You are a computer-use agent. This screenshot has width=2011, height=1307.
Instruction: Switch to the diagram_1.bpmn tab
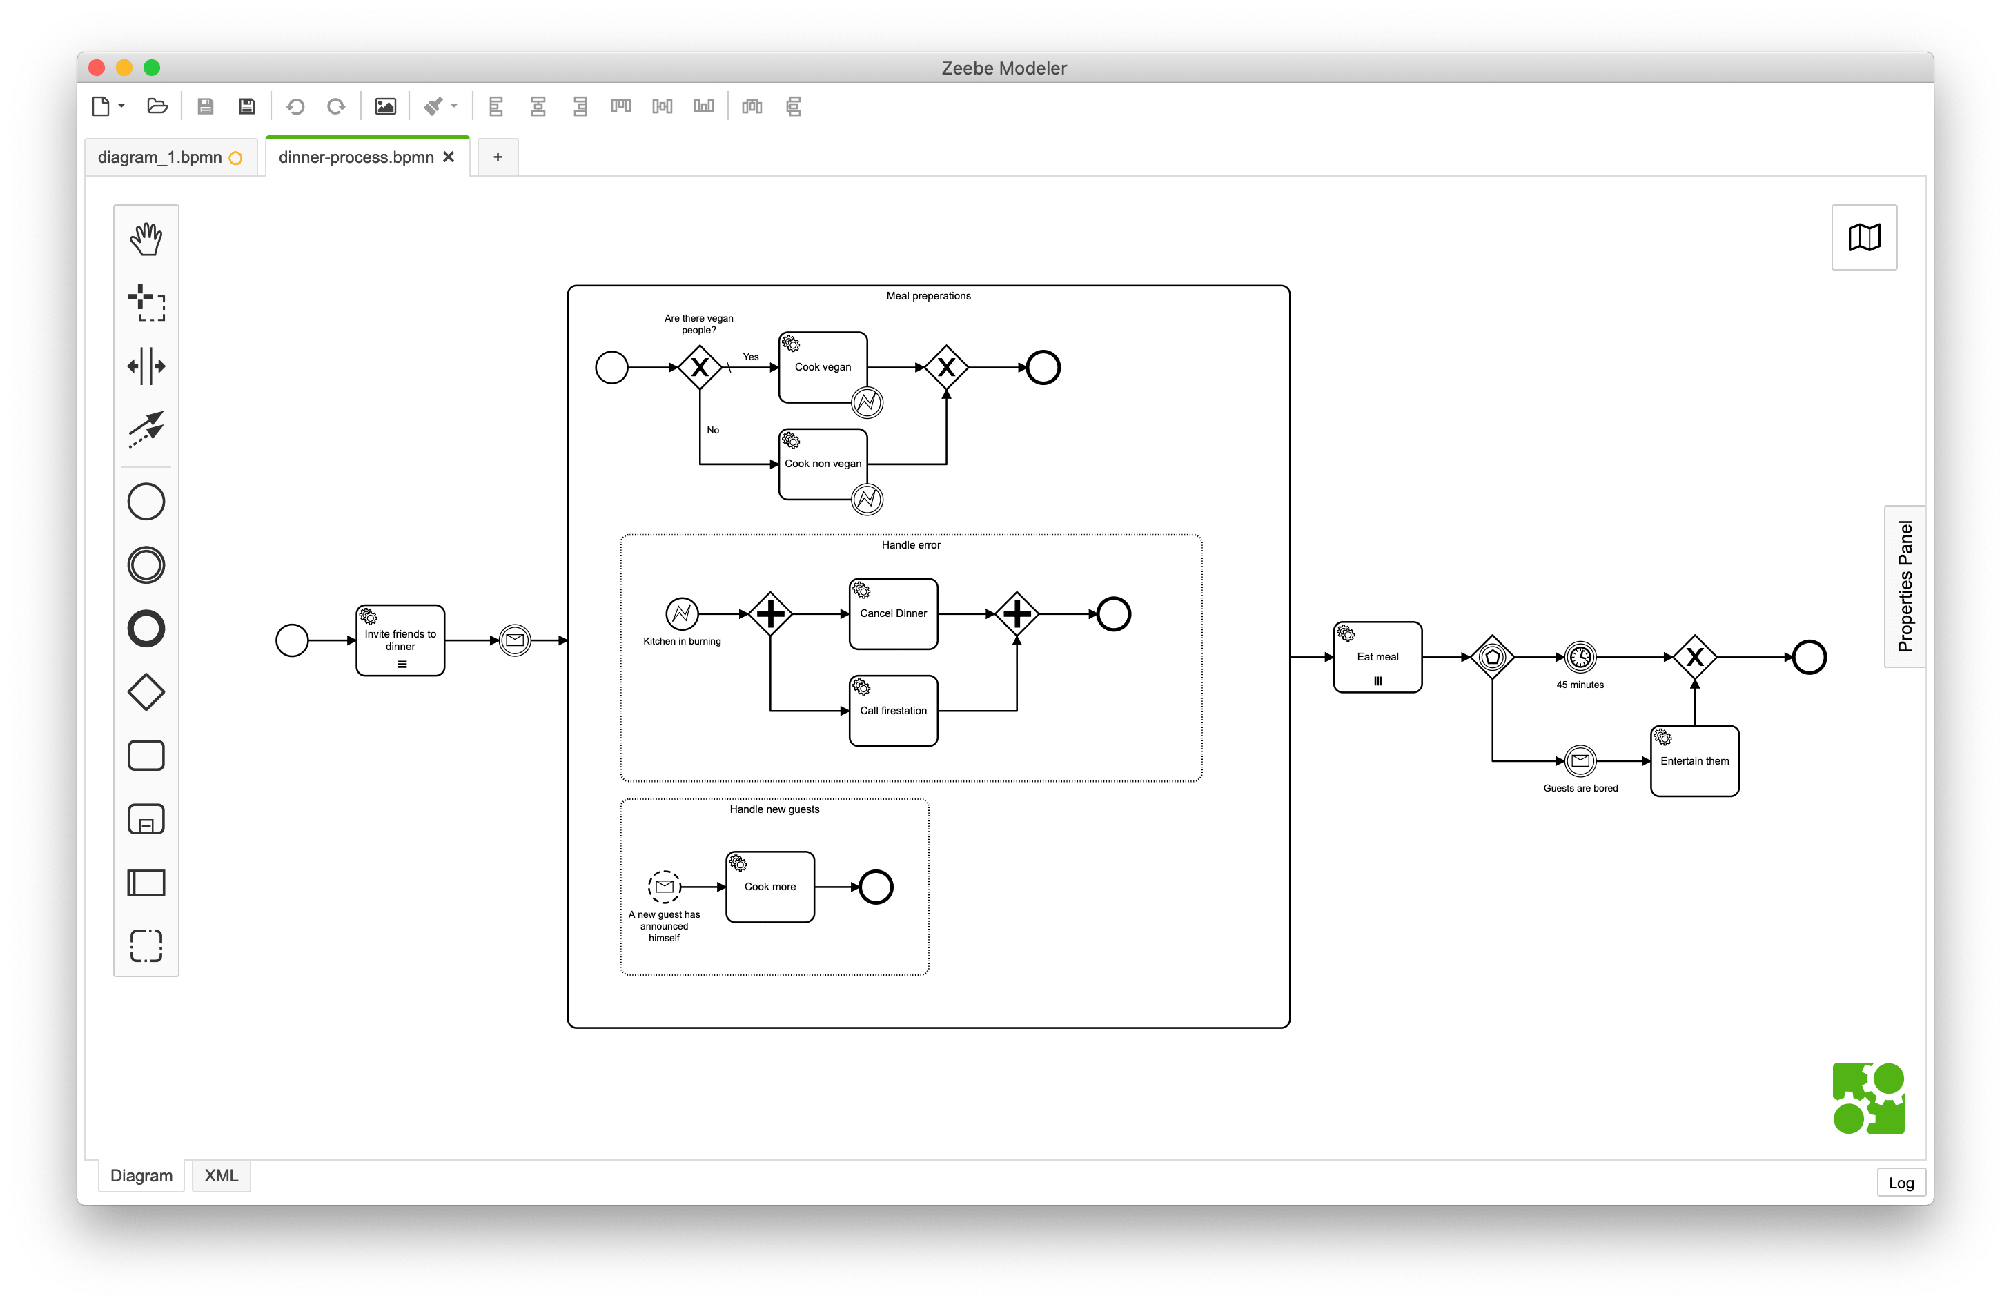tap(159, 157)
